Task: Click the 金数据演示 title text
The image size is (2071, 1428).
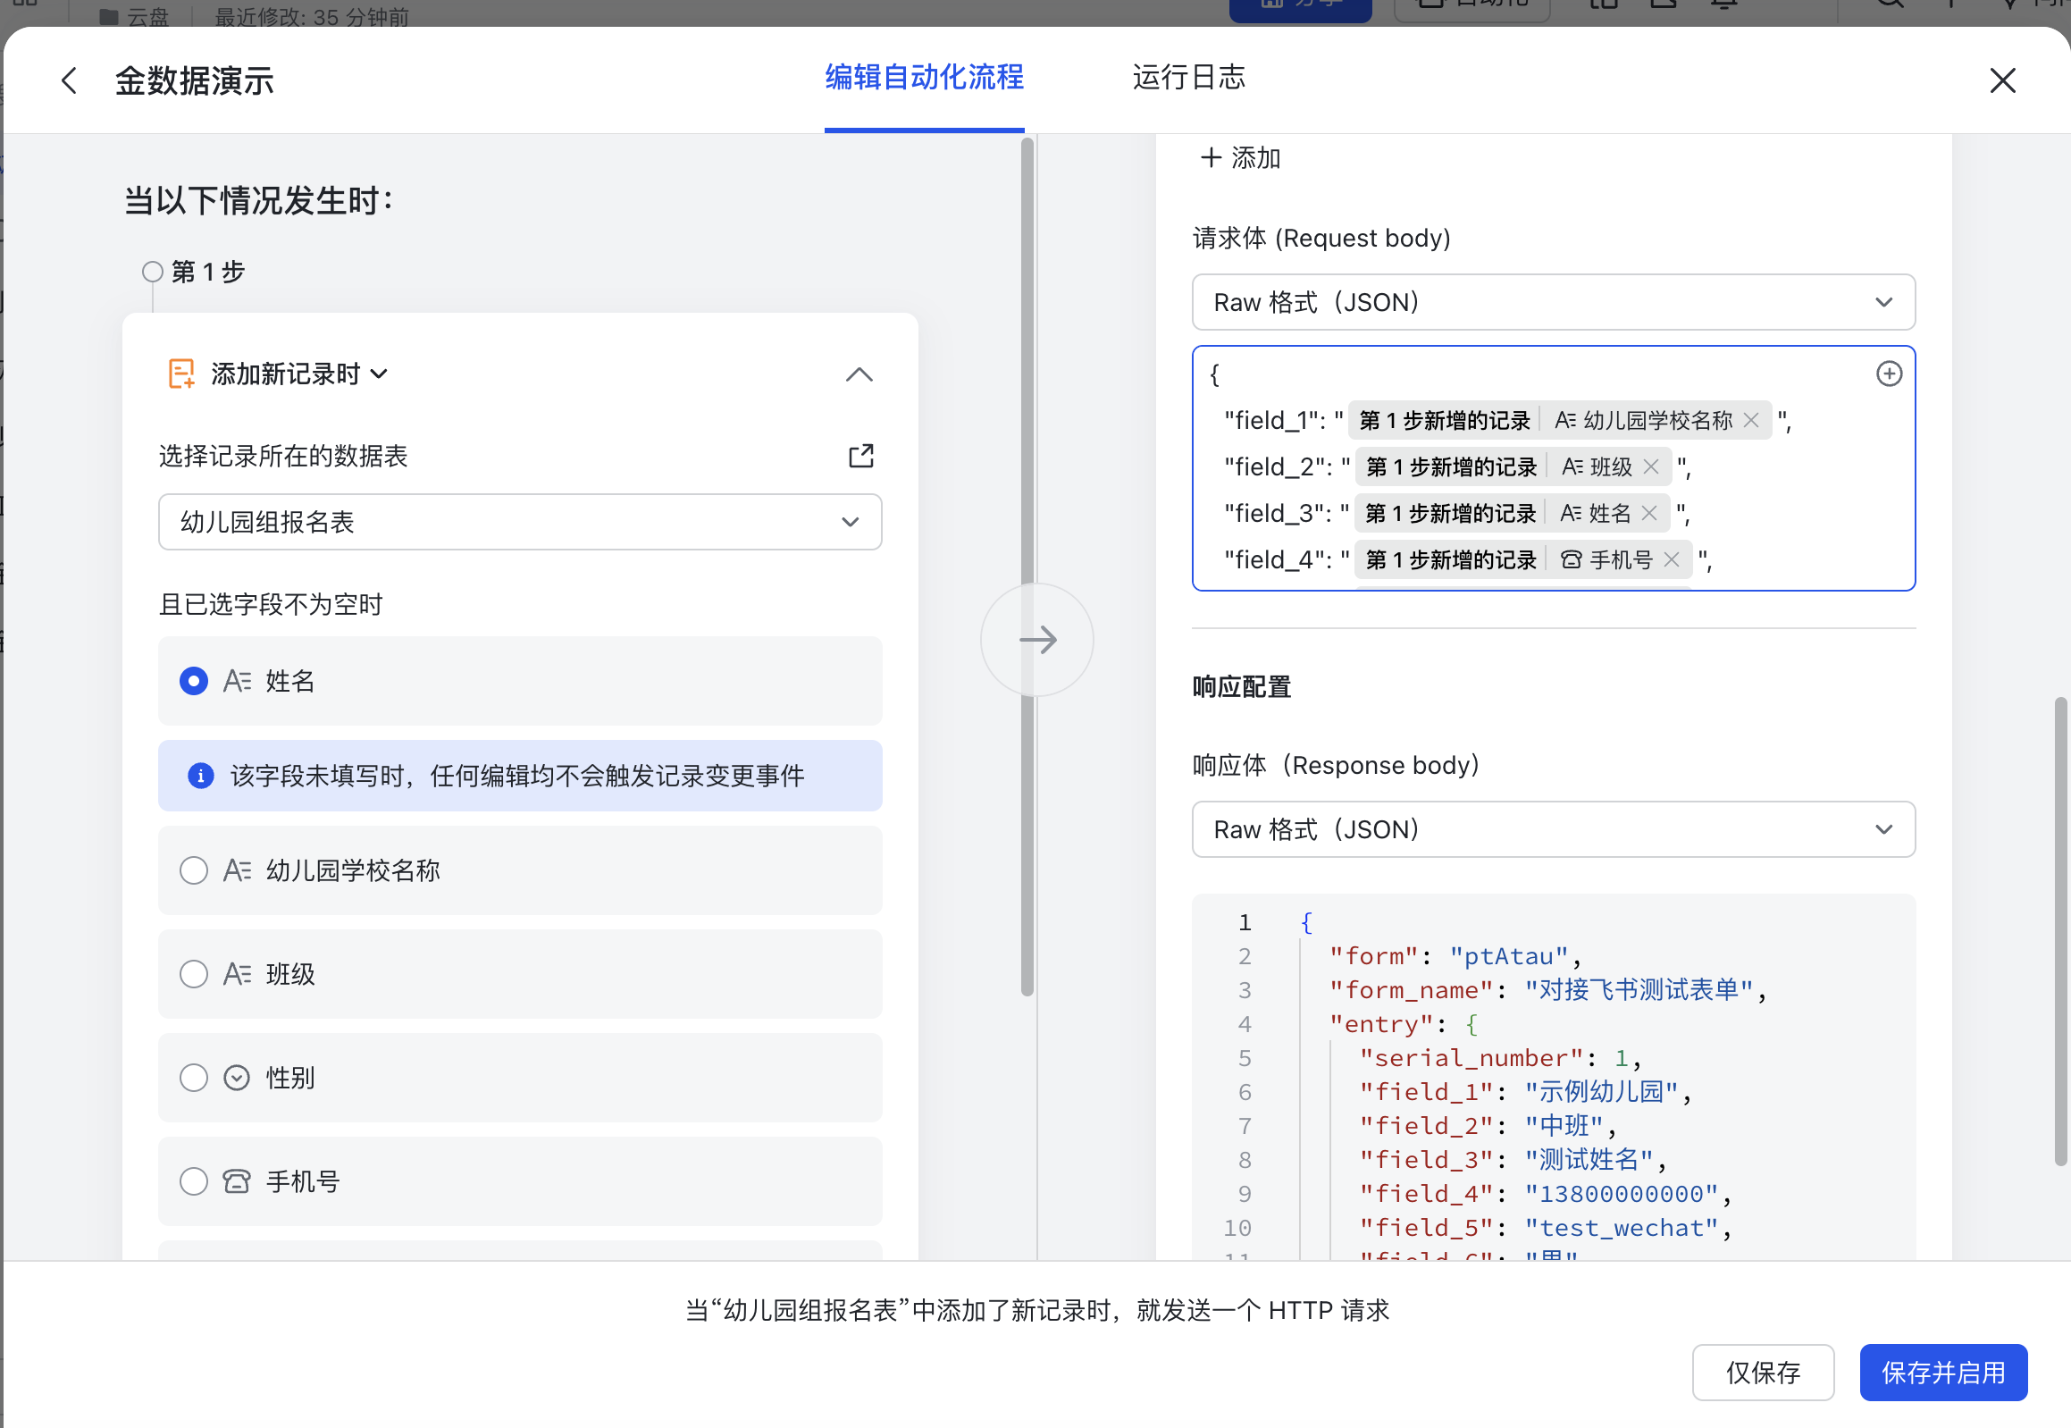Action: click(194, 80)
